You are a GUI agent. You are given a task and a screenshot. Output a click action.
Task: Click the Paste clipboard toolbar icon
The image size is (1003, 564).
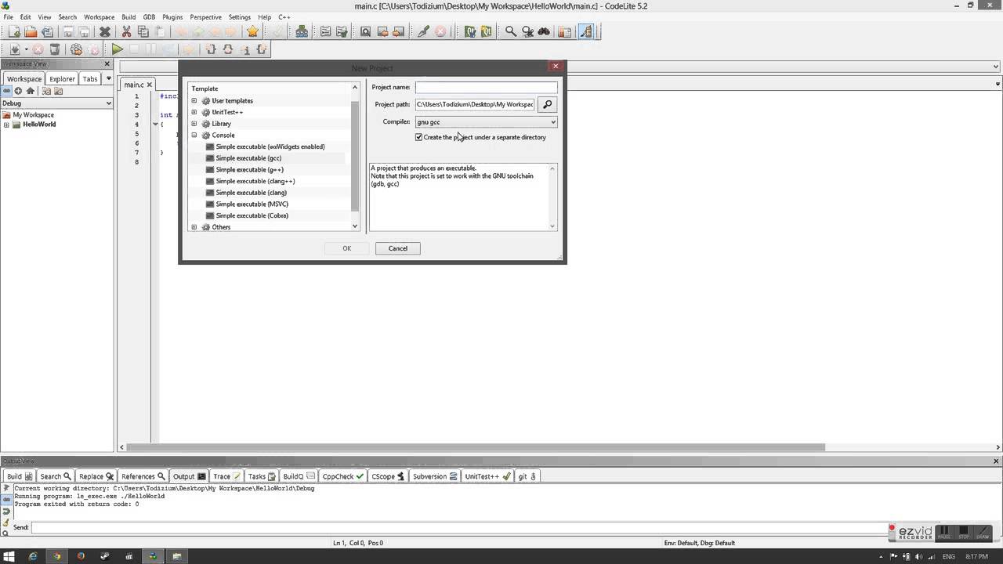(x=160, y=31)
